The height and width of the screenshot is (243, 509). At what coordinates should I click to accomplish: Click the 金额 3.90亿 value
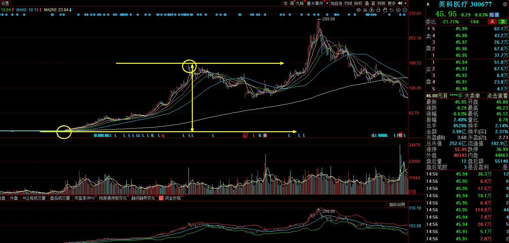point(459,132)
